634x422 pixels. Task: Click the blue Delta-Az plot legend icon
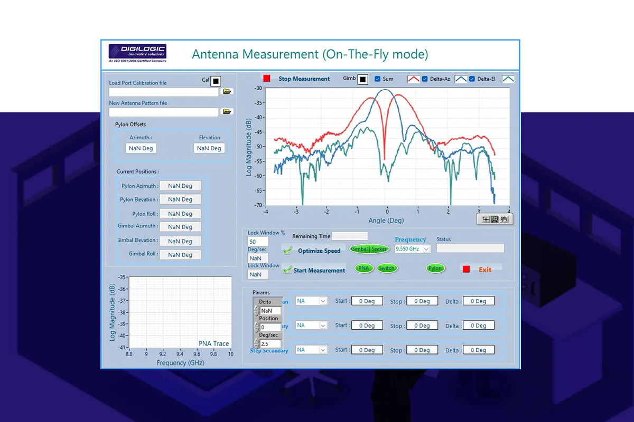pyautogui.click(x=461, y=79)
